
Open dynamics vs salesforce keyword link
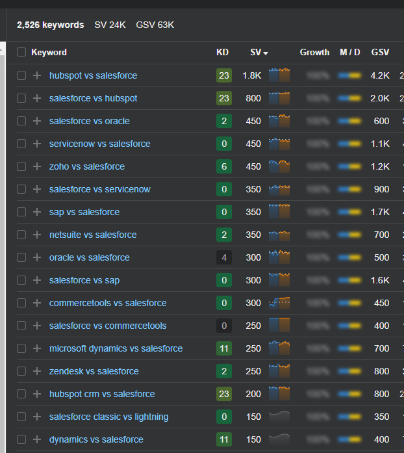96,439
